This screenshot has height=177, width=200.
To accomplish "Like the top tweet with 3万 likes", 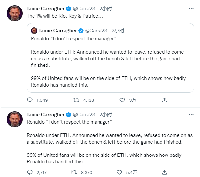I will point(122,100).
